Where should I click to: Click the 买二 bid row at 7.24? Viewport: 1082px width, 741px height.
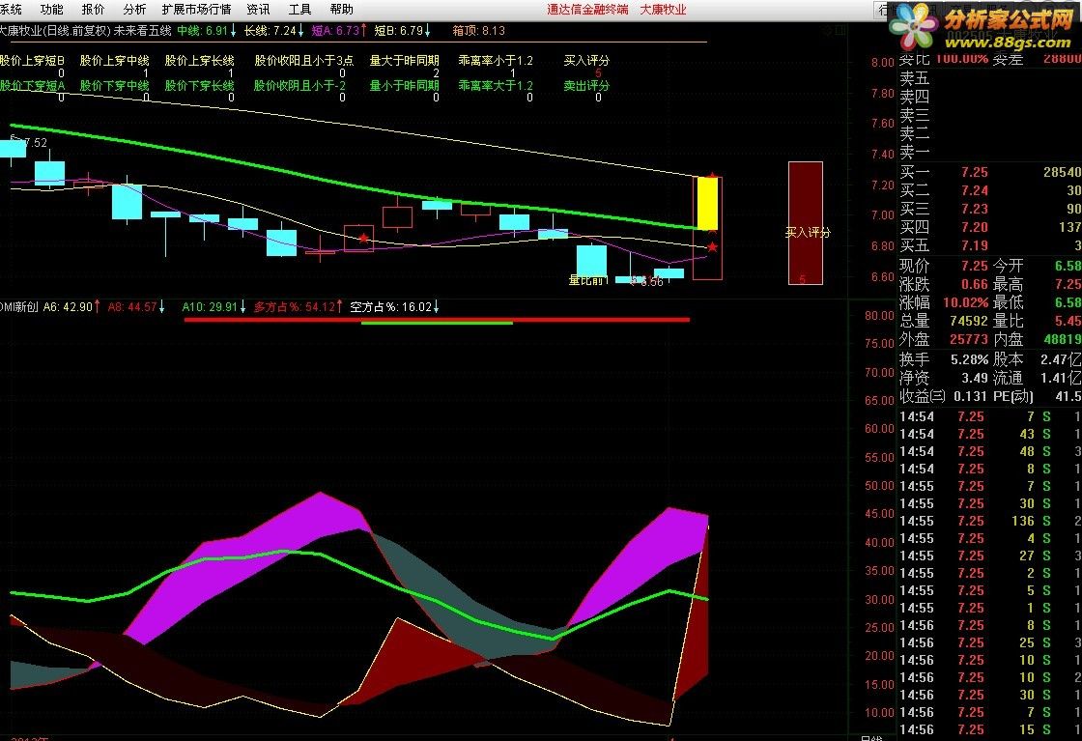coord(990,190)
